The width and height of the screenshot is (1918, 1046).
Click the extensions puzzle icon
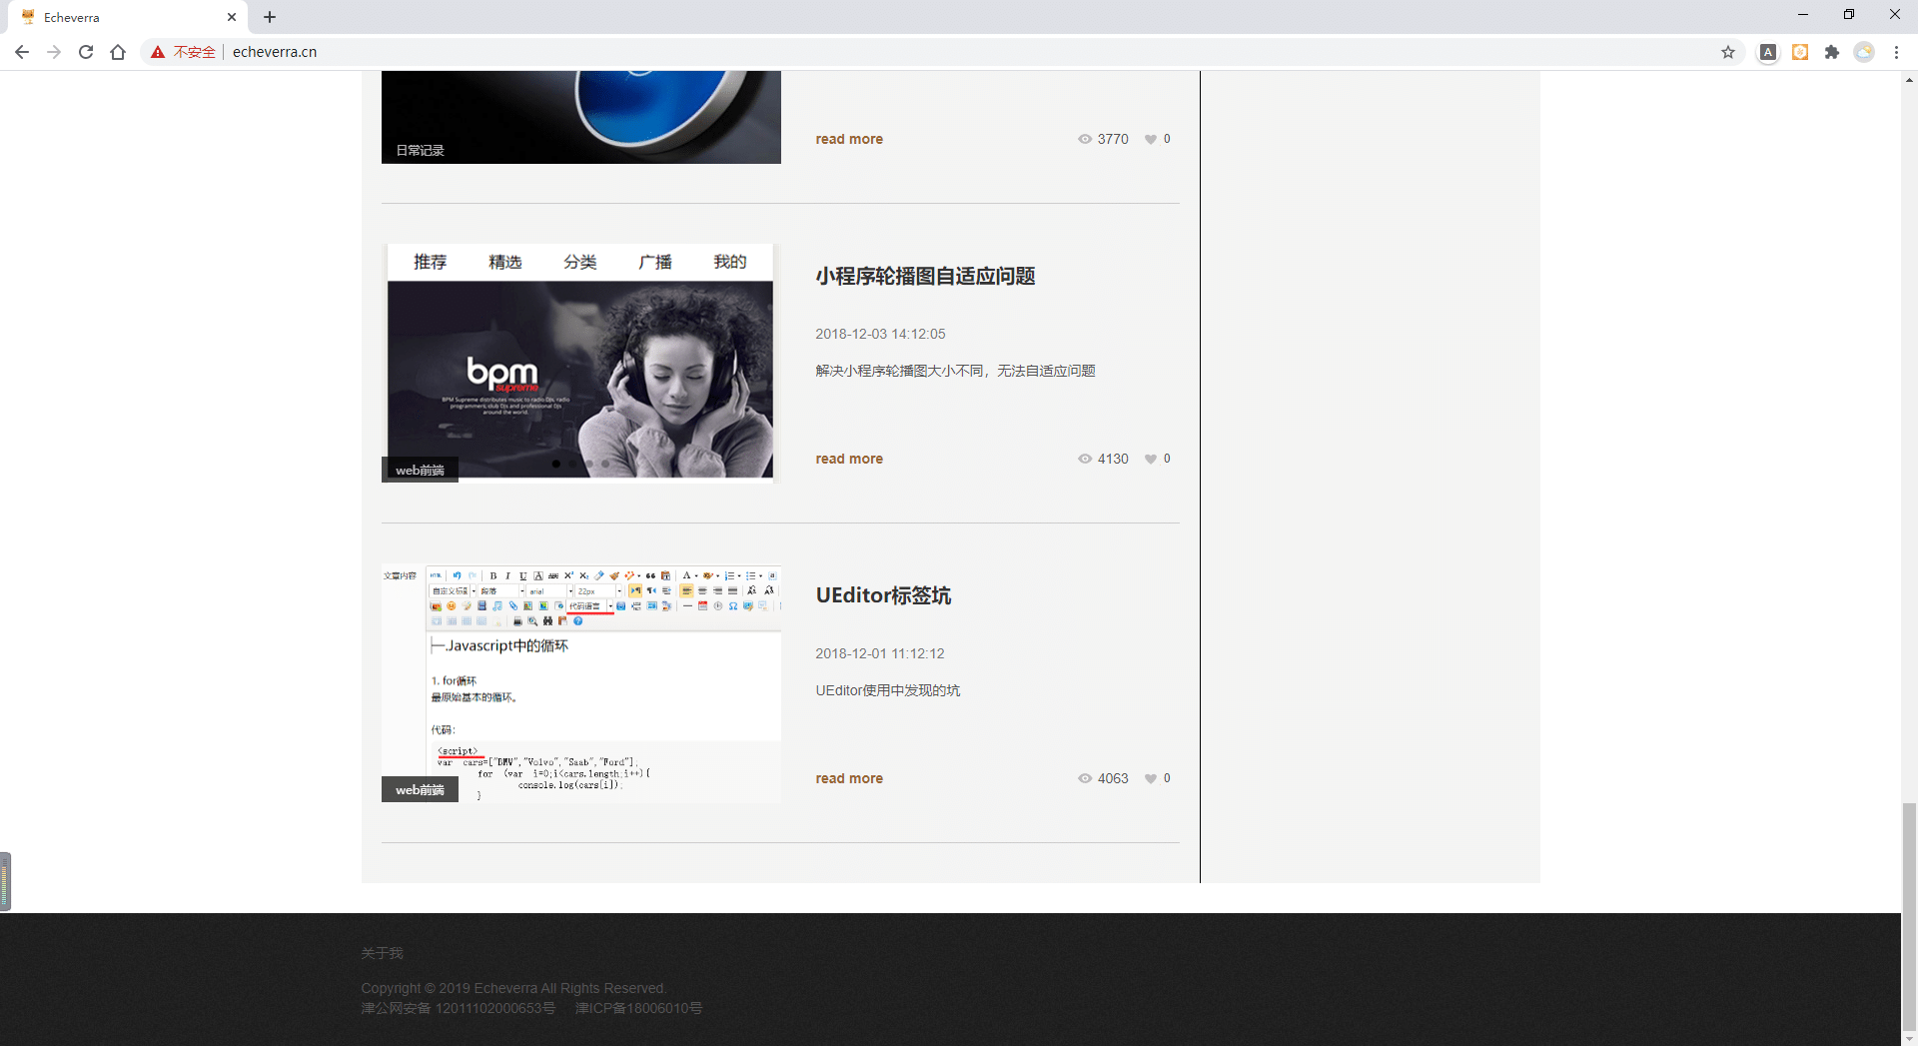pyautogui.click(x=1833, y=52)
